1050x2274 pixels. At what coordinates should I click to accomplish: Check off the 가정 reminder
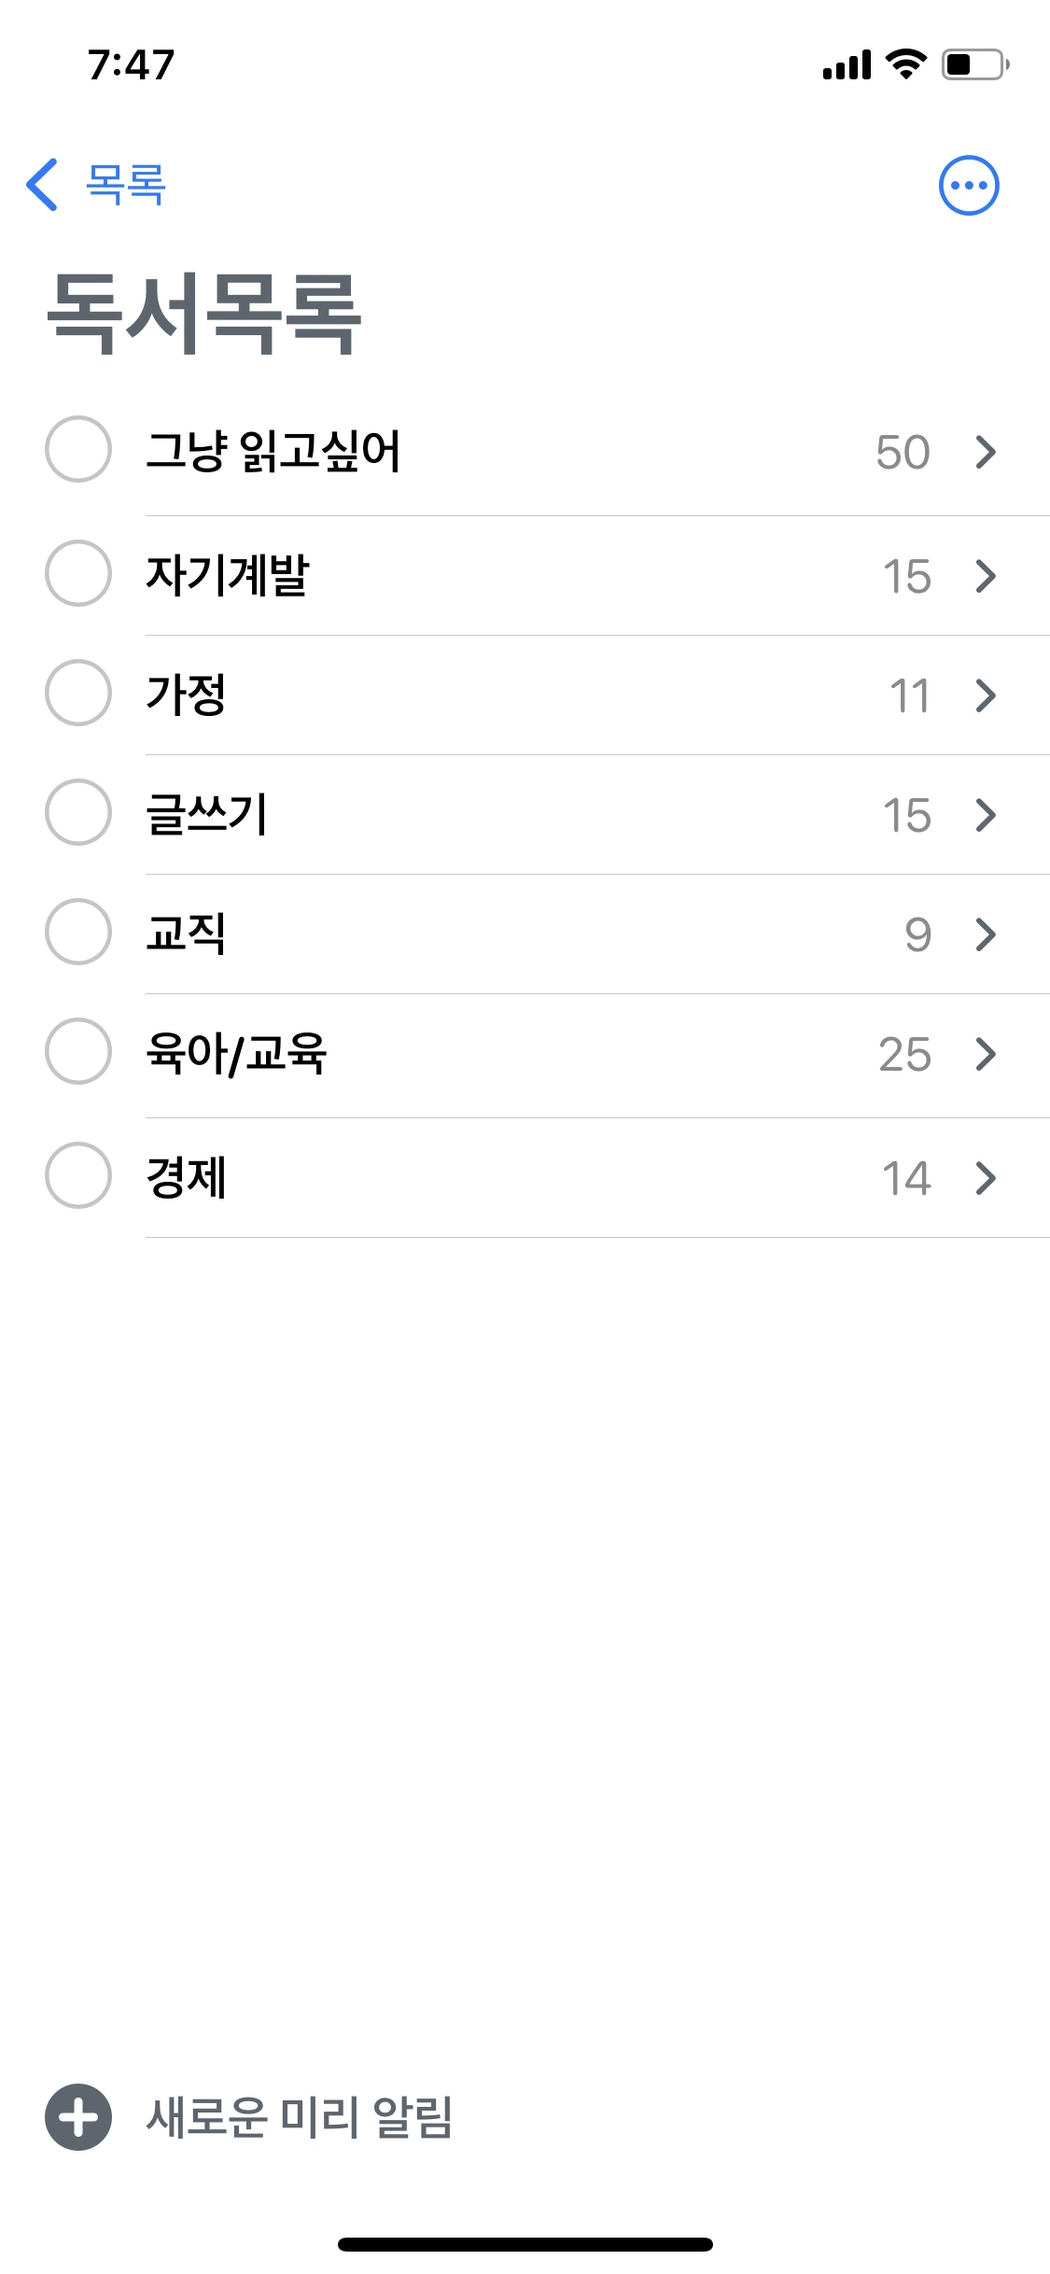point(78,693)
